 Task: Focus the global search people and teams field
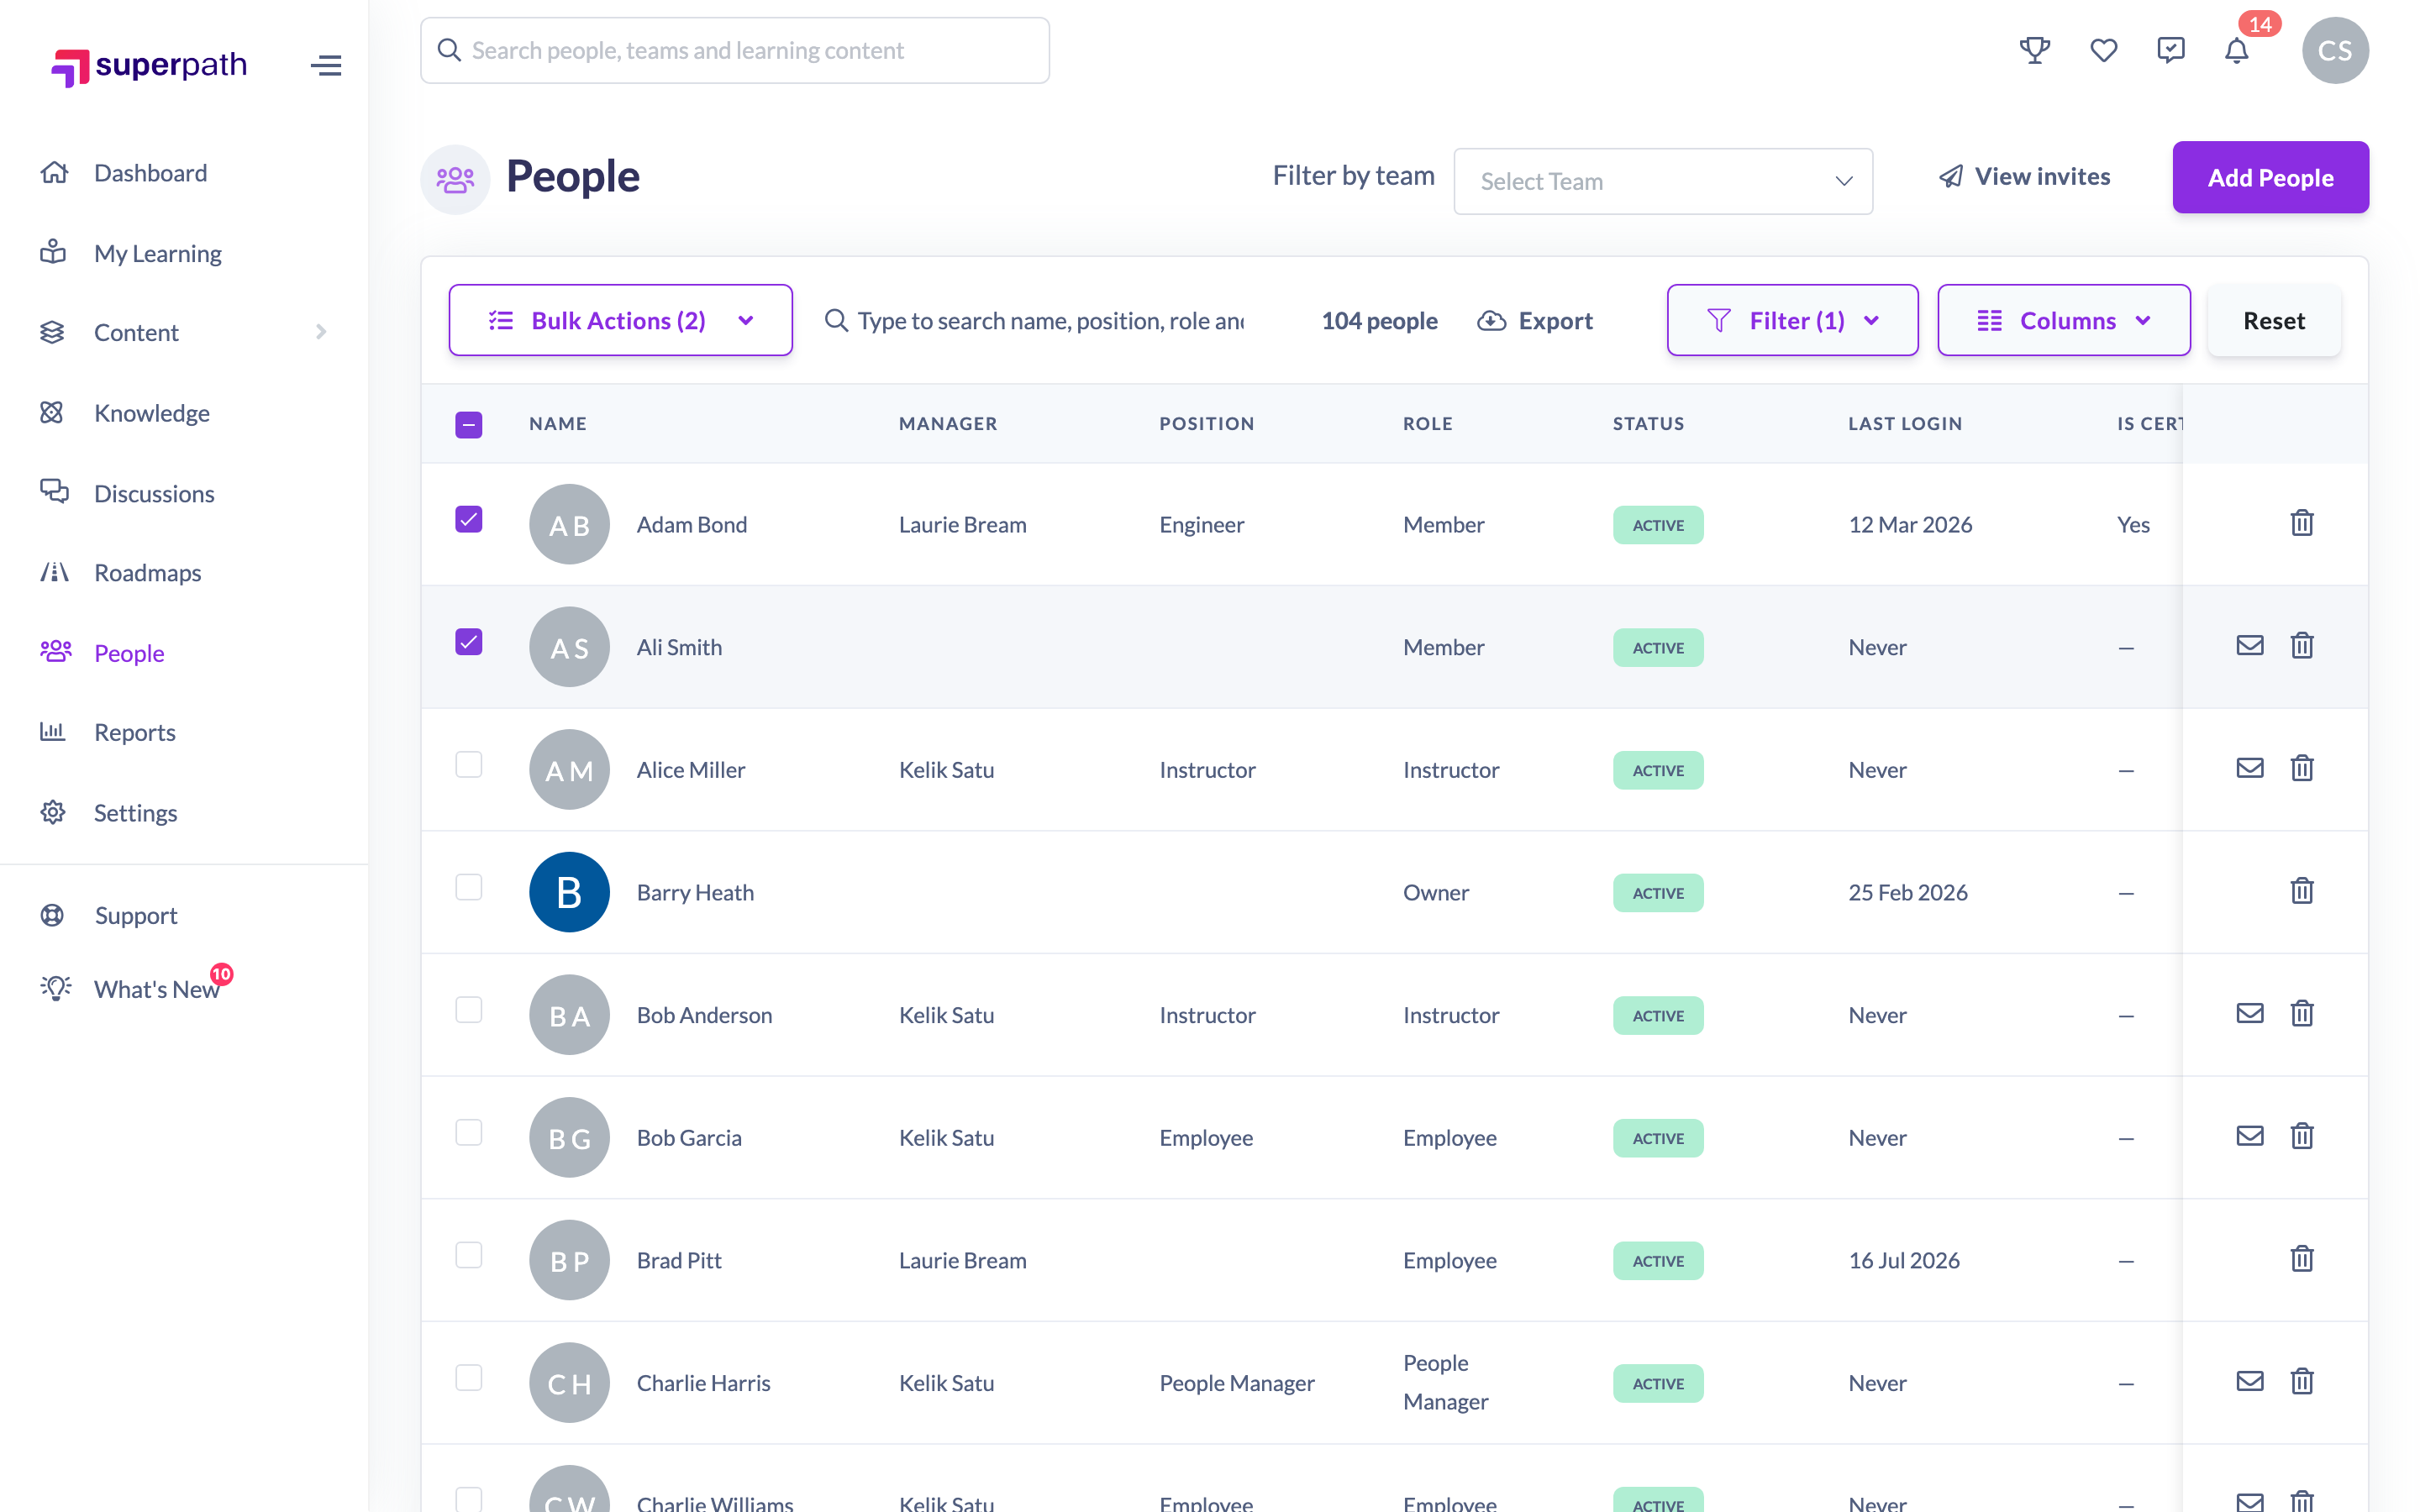[735, 50]
